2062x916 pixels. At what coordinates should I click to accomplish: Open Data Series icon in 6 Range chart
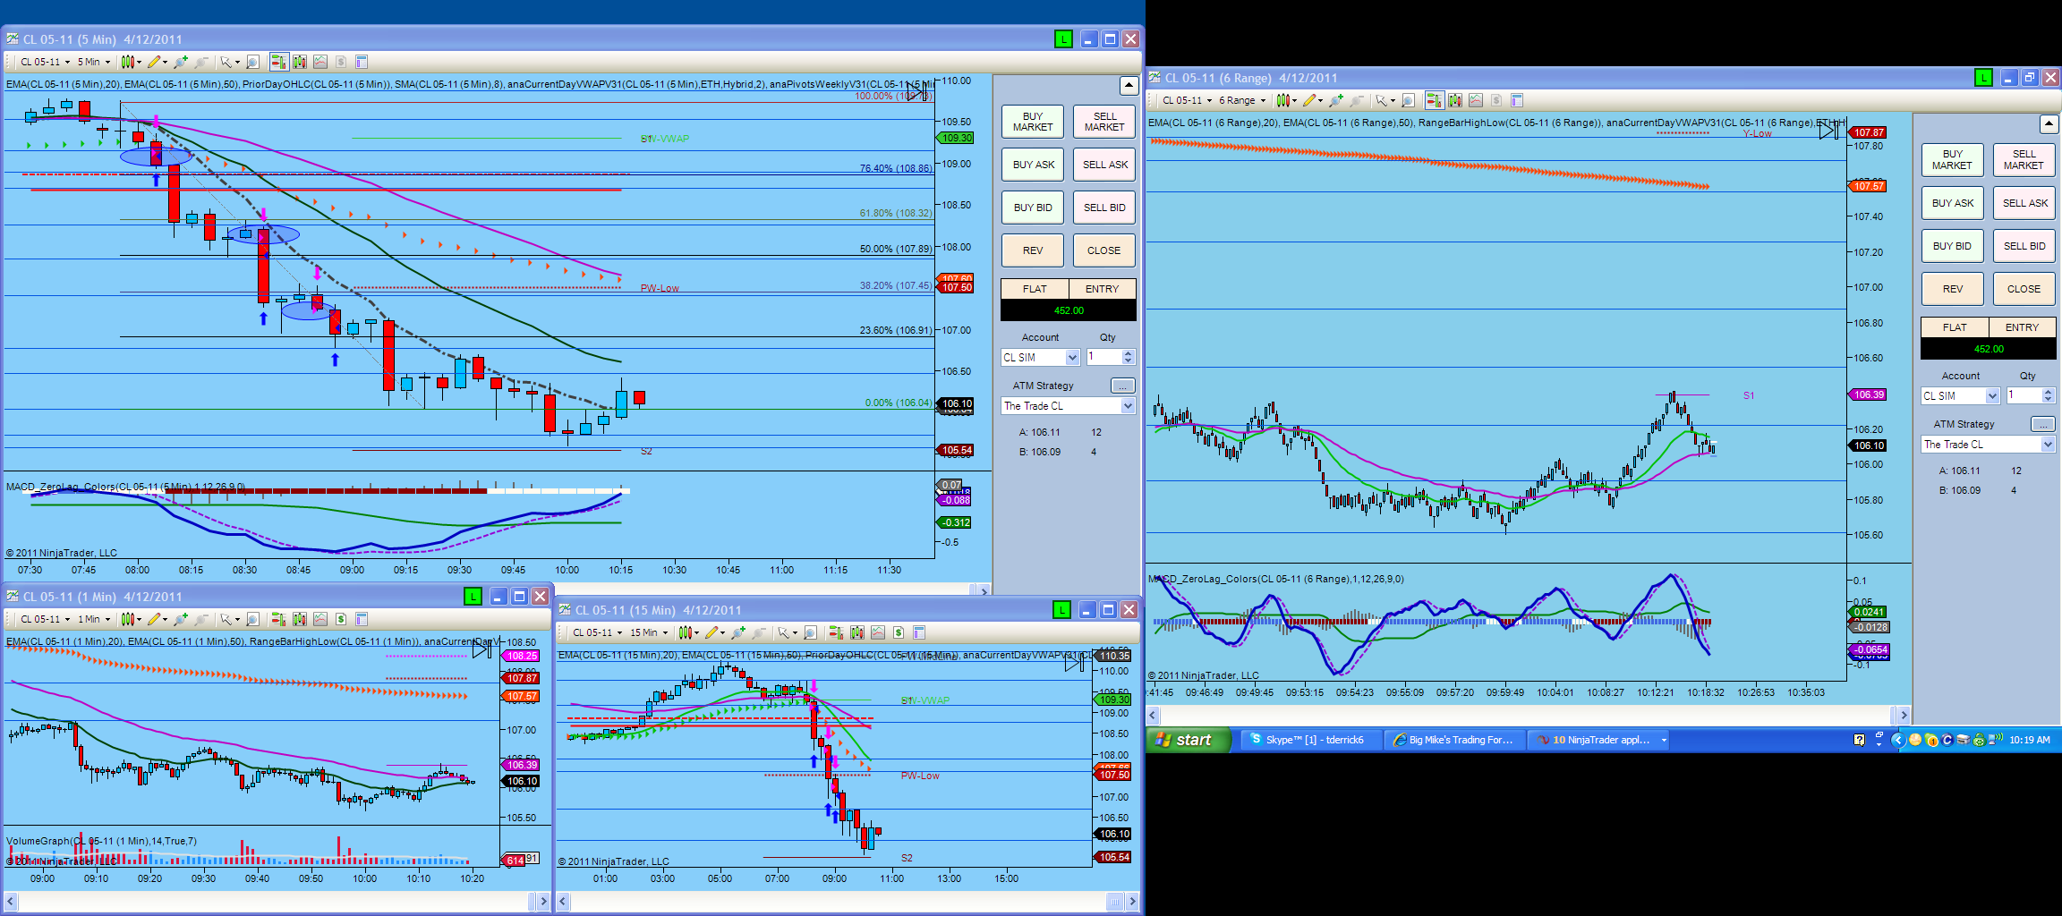[1454, 100]
